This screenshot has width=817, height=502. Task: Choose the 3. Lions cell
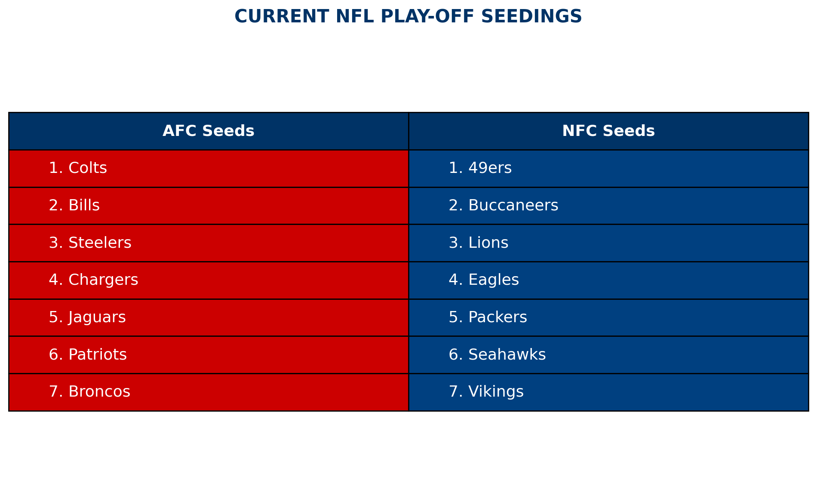479,243
